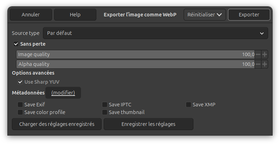
Task: Click the Image quality plus icon
Action: click(265, 54)
